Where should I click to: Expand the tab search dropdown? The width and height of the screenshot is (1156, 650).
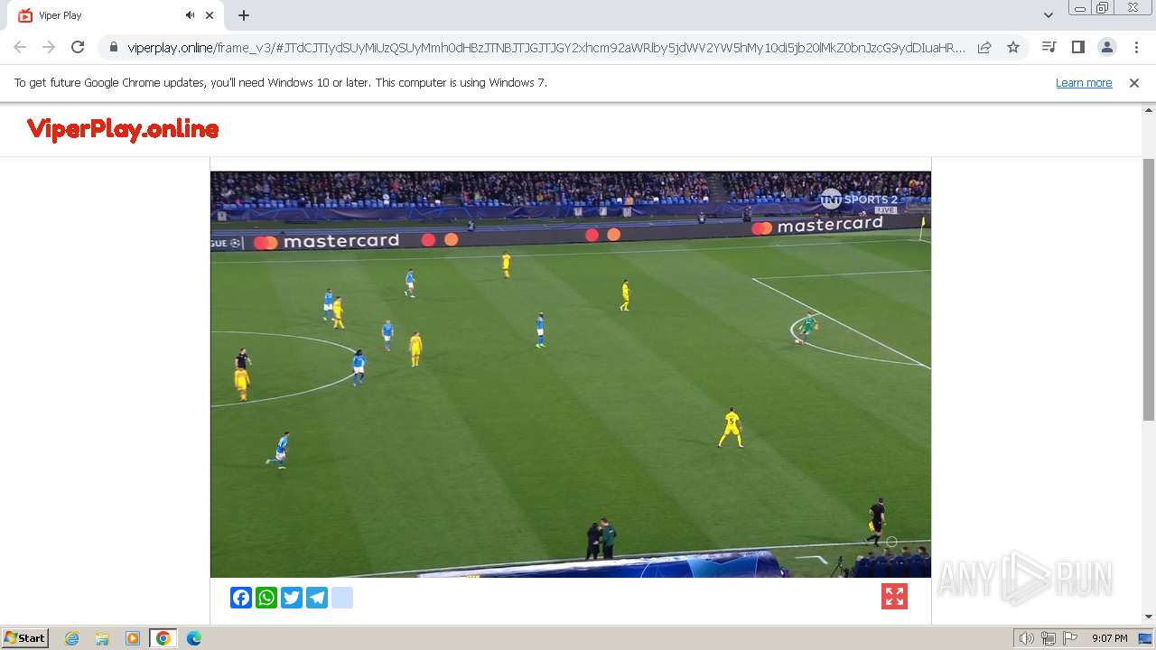[x=1048, y=15]
